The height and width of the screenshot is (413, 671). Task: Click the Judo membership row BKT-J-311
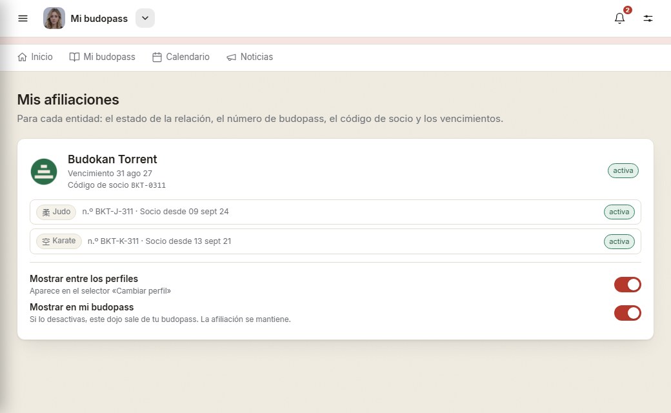coord(335,212)
